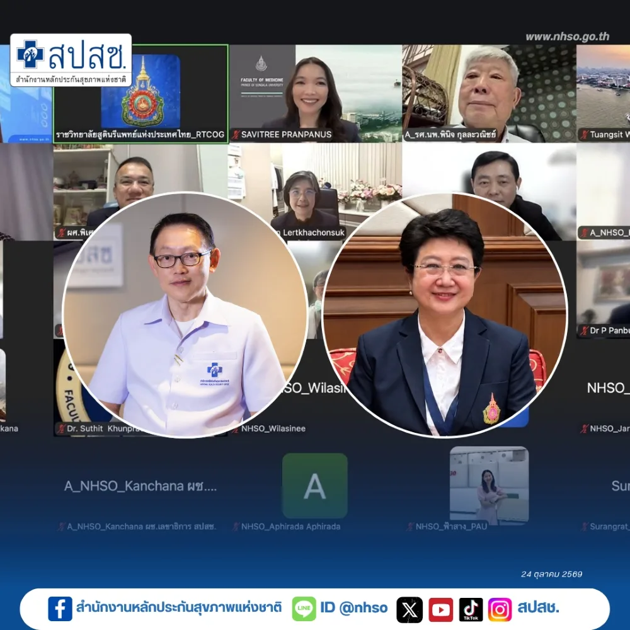The height and width of the screenshot is (630, 630).
Task: Open the Facebook icon in footer
Action: 60,609
